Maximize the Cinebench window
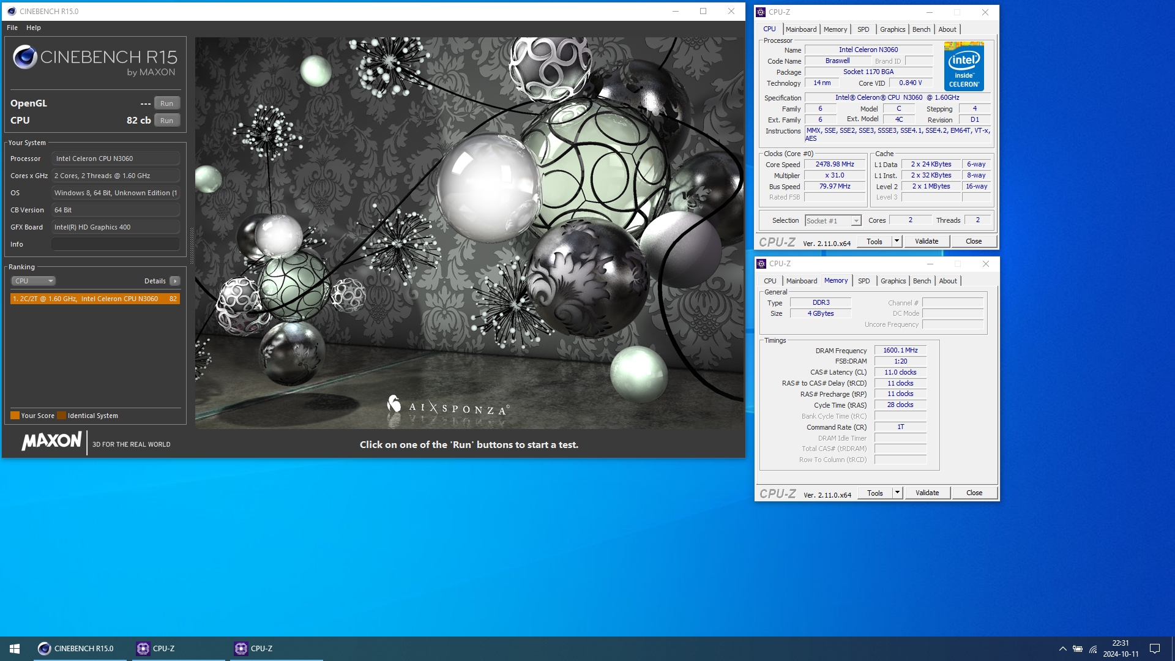 [703, 11]
